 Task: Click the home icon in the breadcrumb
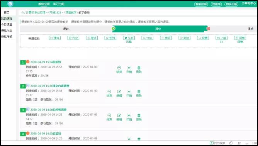[x=22, y=12]
